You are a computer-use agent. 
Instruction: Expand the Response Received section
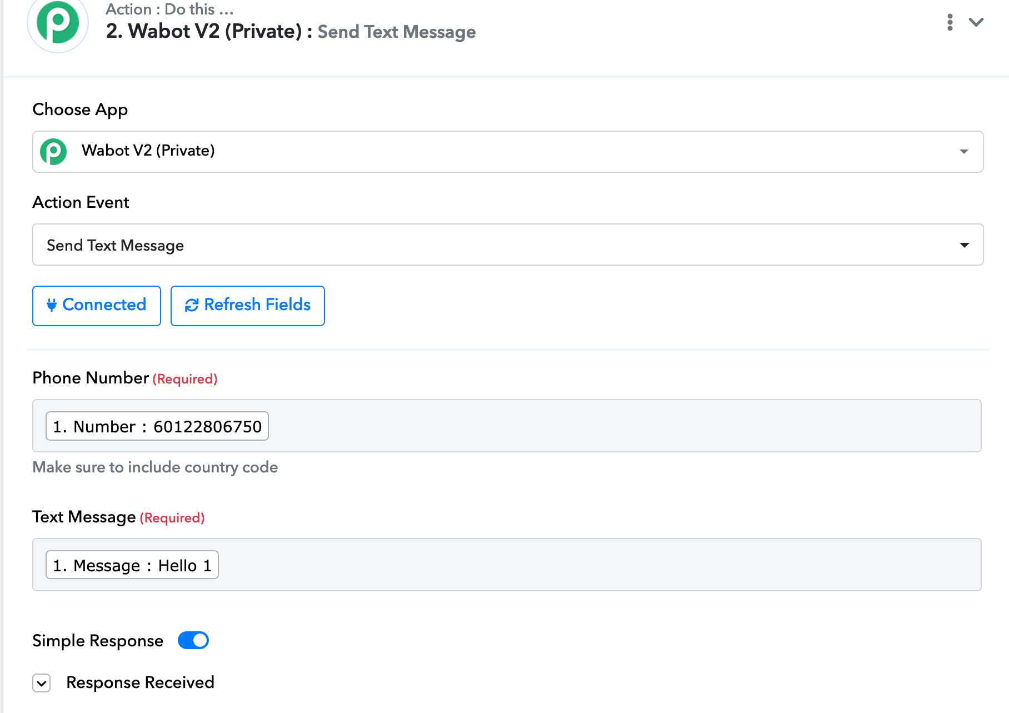coord(42,683)
